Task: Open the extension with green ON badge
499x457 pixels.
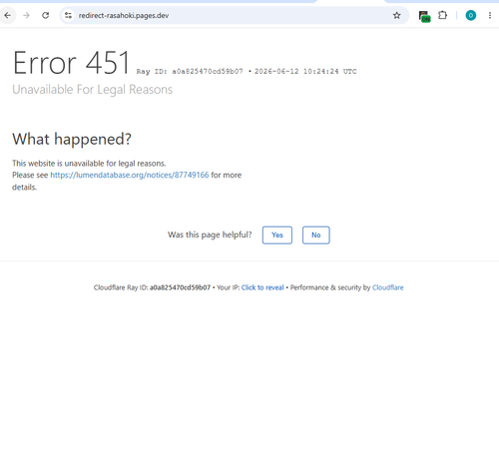Action: [424, 16]
